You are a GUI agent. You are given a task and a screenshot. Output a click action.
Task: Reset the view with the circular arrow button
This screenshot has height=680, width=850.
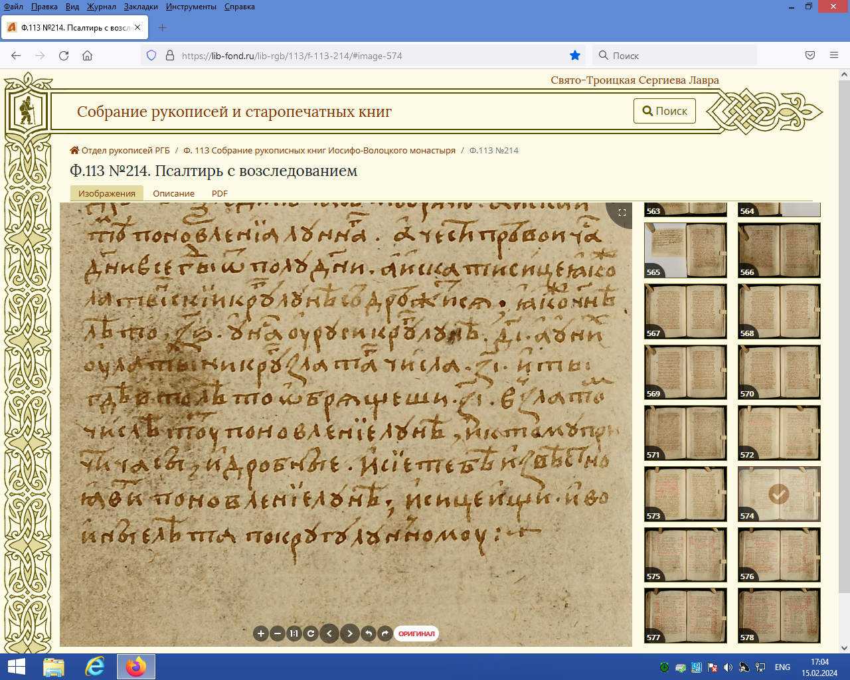point(311,634)
